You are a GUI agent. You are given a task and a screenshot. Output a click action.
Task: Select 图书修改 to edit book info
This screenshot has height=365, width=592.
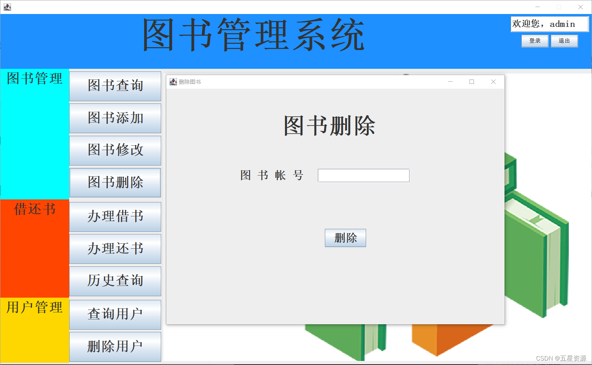[x=115, y=150]
